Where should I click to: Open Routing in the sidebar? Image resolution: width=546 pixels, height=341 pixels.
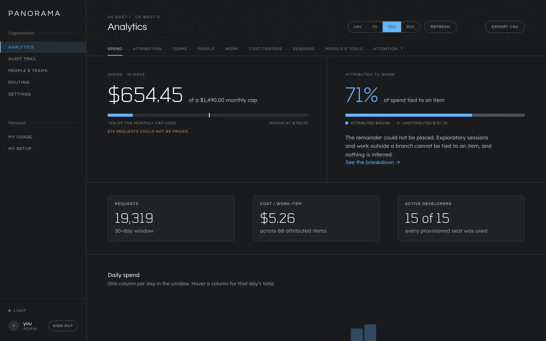tap(43, 82)
